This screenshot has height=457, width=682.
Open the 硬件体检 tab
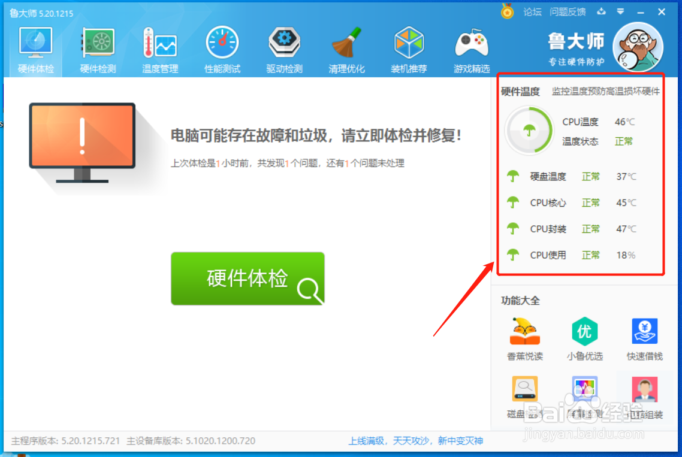36,50
